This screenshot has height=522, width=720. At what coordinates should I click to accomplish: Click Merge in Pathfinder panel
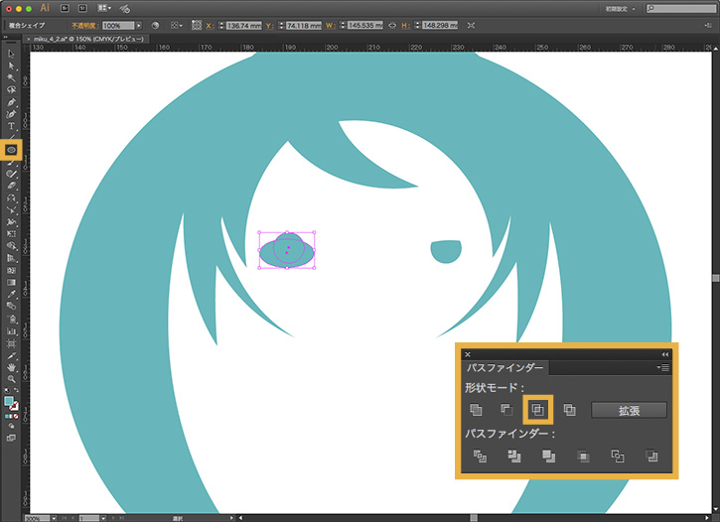(x=549, y=456)
